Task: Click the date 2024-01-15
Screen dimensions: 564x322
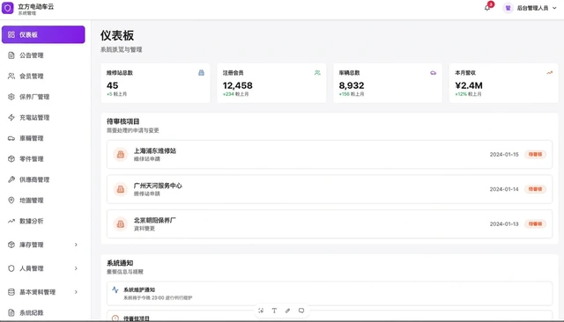Action: click(504, 154)
